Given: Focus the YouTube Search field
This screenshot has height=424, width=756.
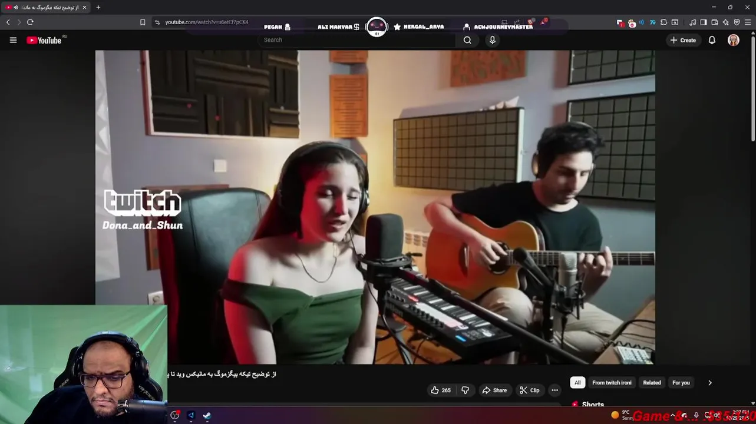Looking at the screenshot, I should [x=357, y=40].
